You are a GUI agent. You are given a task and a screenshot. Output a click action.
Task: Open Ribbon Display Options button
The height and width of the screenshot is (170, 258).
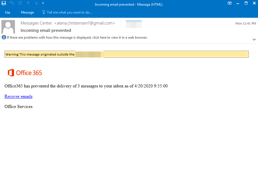229,3
